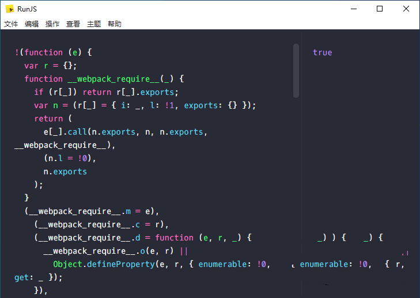Open the 操作 menu
This screenshot has width=420, height=298.
pos(52,24)
